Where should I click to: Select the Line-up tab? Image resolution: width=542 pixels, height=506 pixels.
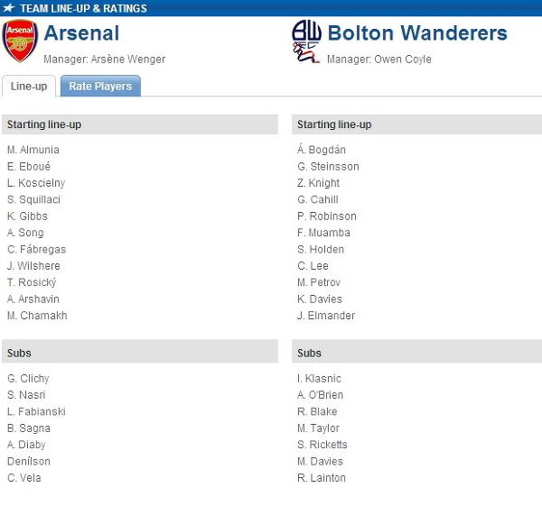29,86
